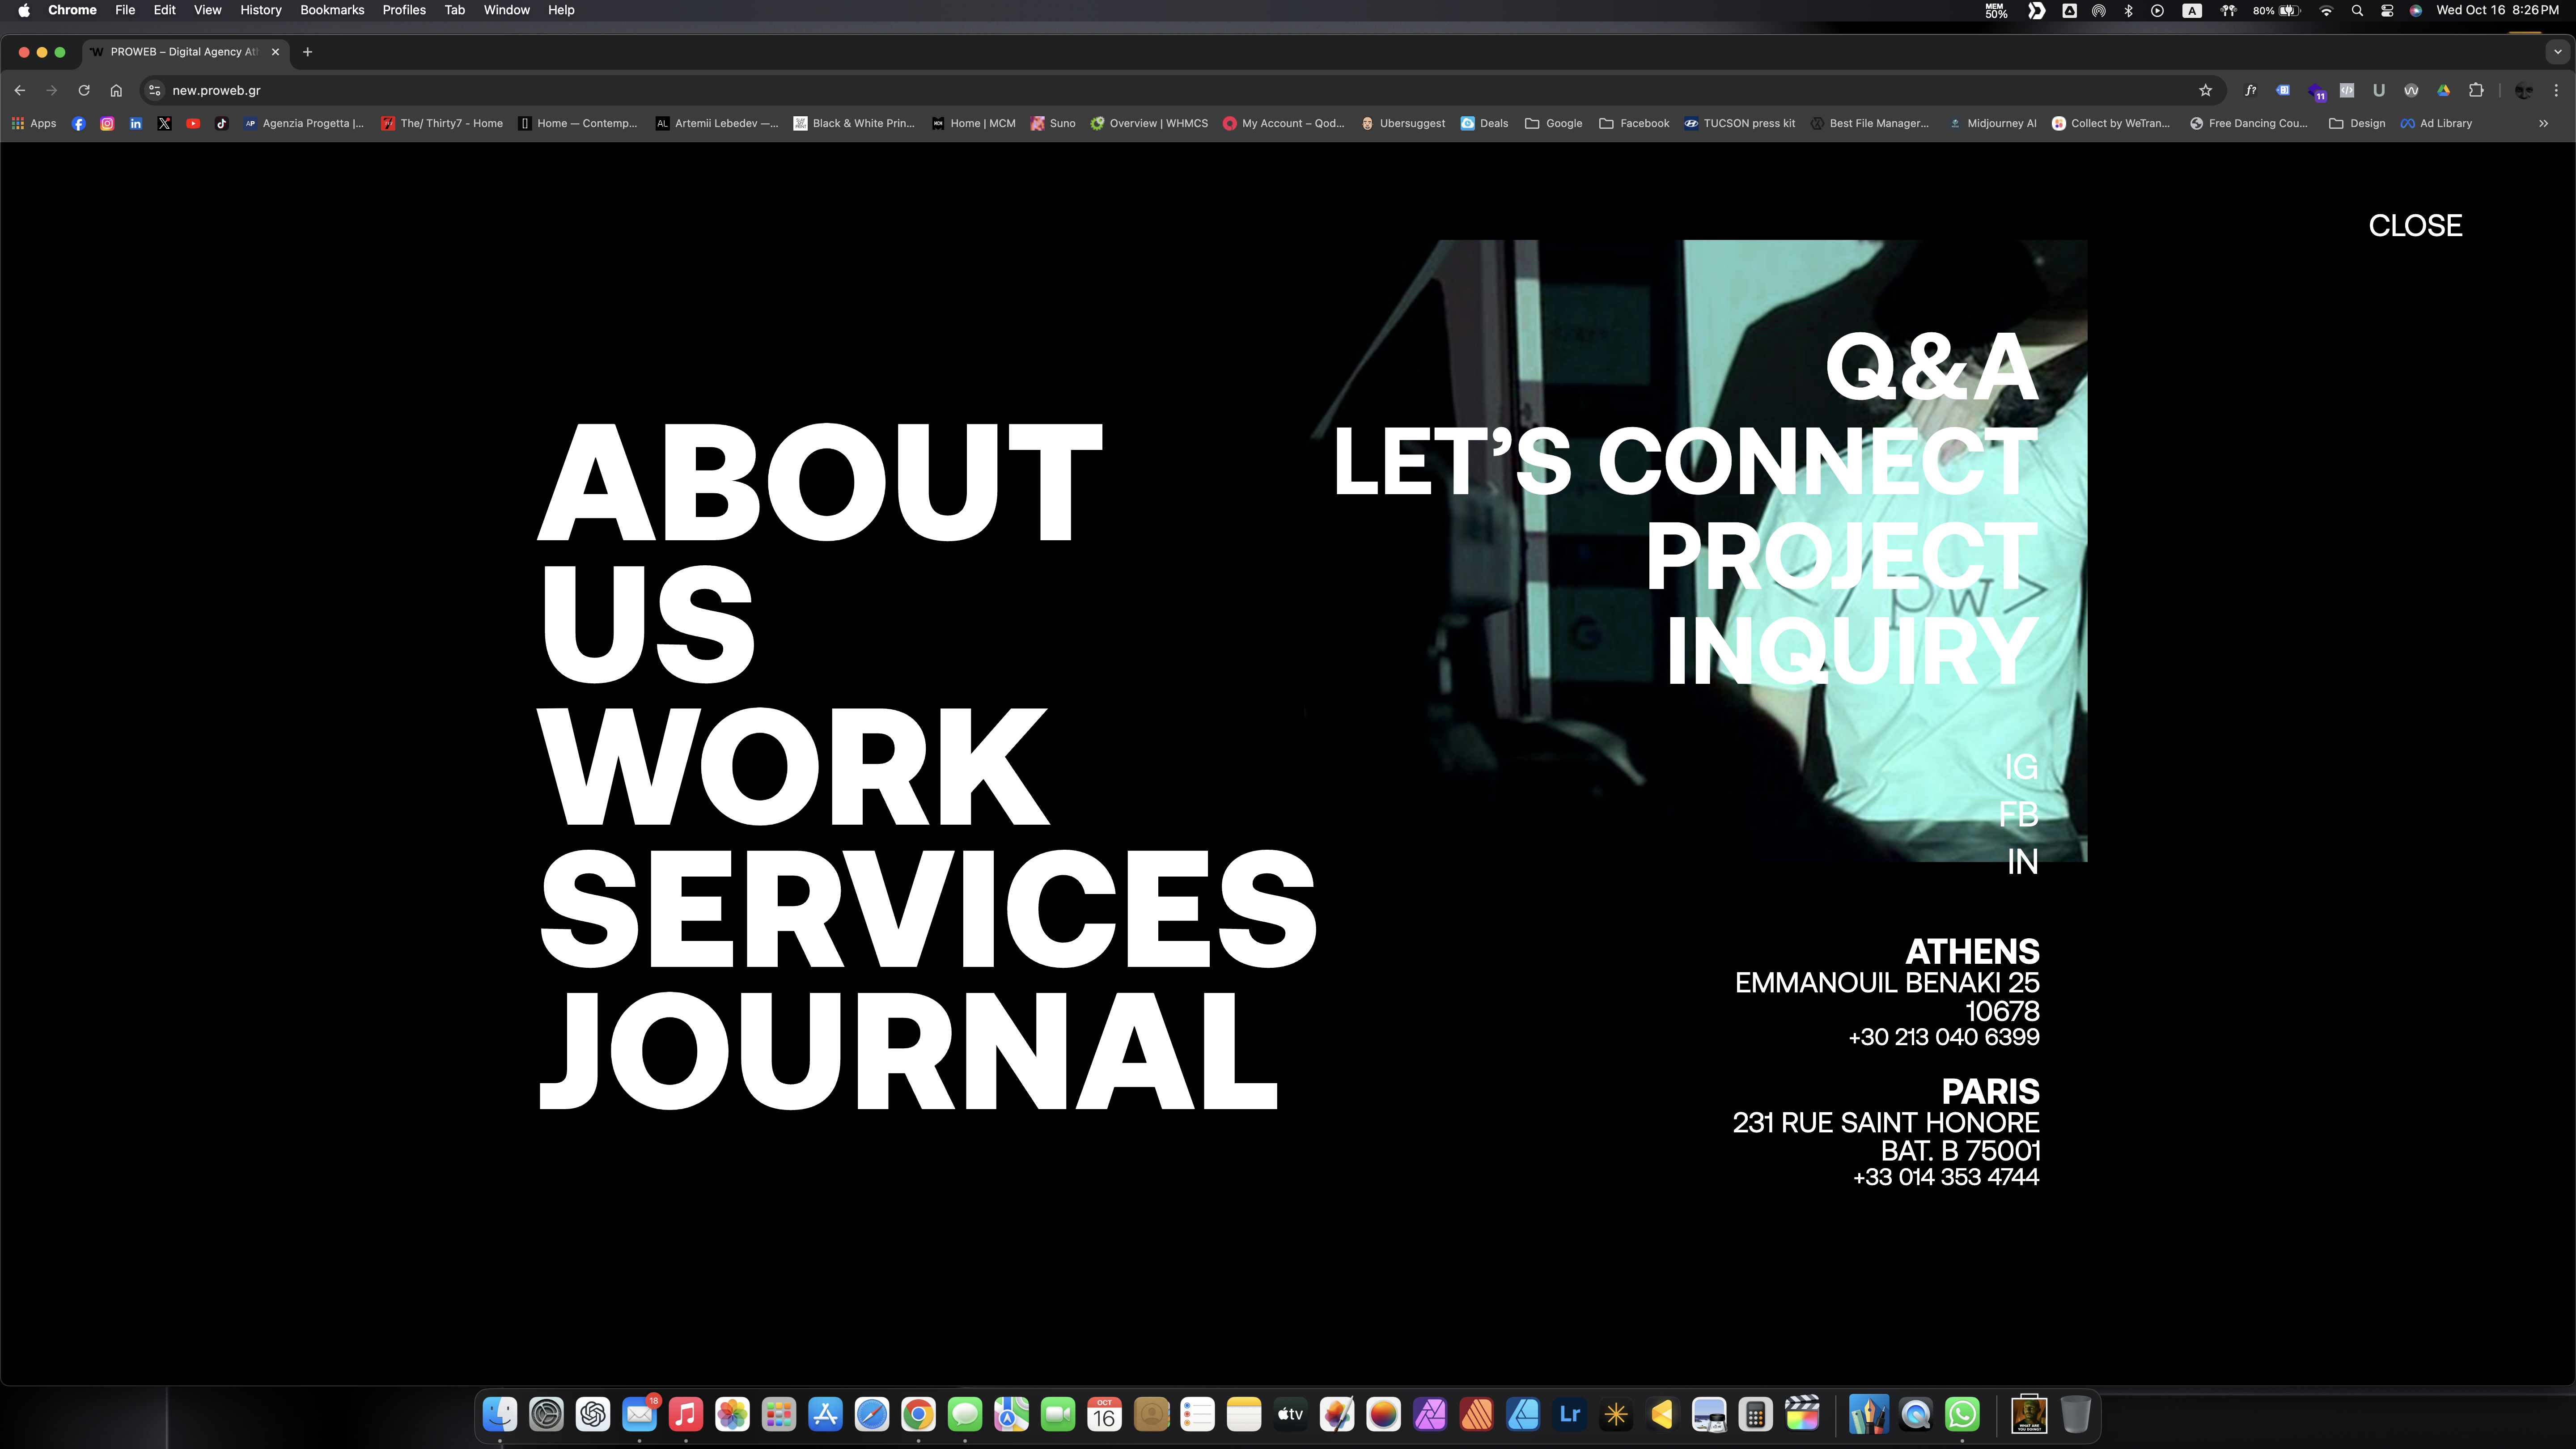Expand the Design bookmarks folder
The width and height of the screenshot is (2576, 1449).
click(2357, 123)
